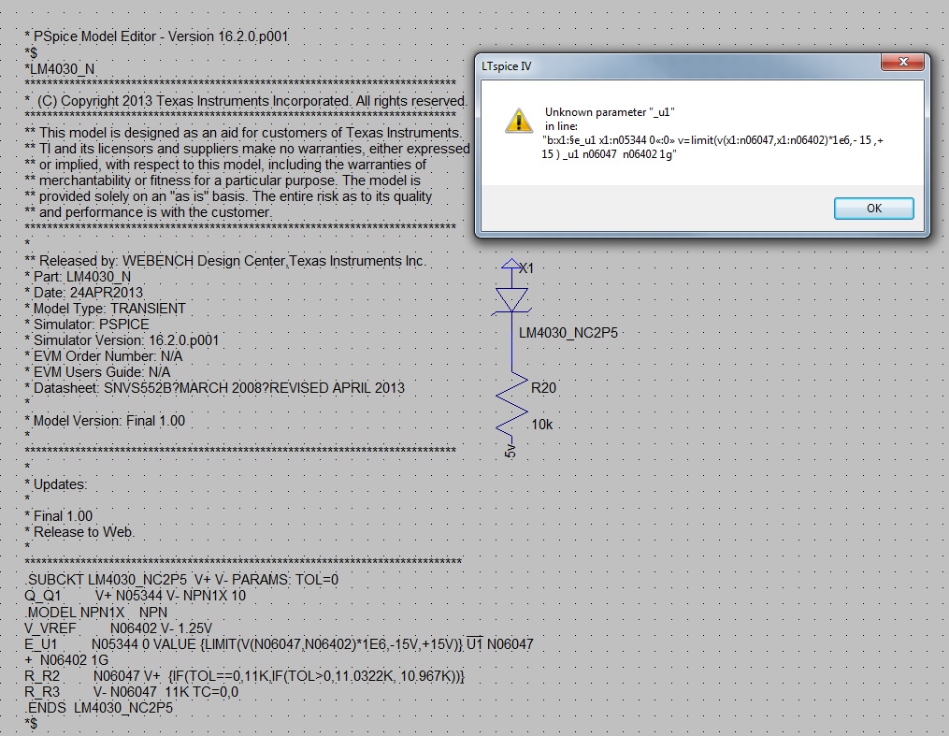Click the 'Release to Web.' comment line
Viewport: 949px width, 736px height.
(x=79, y=533)
